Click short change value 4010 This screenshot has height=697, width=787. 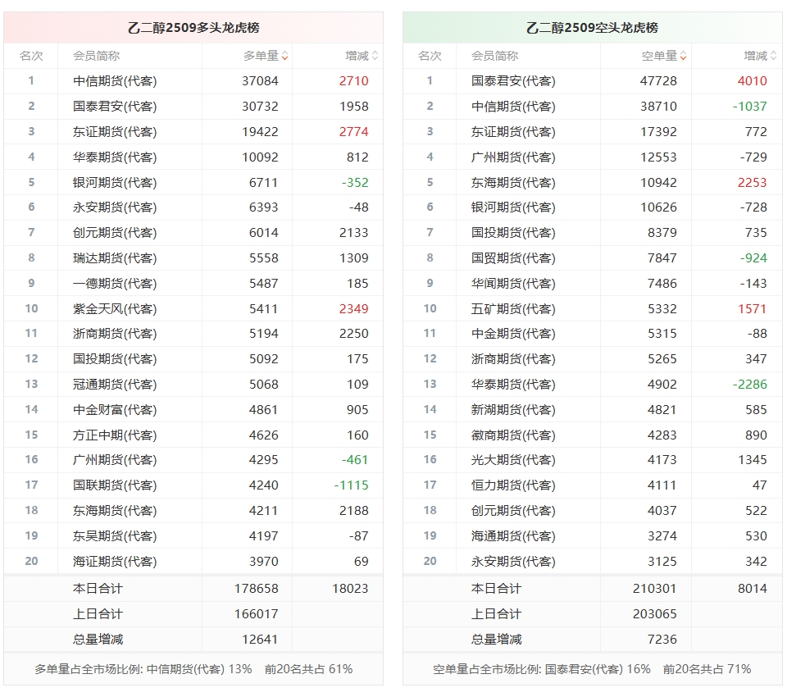pos(753,81)
